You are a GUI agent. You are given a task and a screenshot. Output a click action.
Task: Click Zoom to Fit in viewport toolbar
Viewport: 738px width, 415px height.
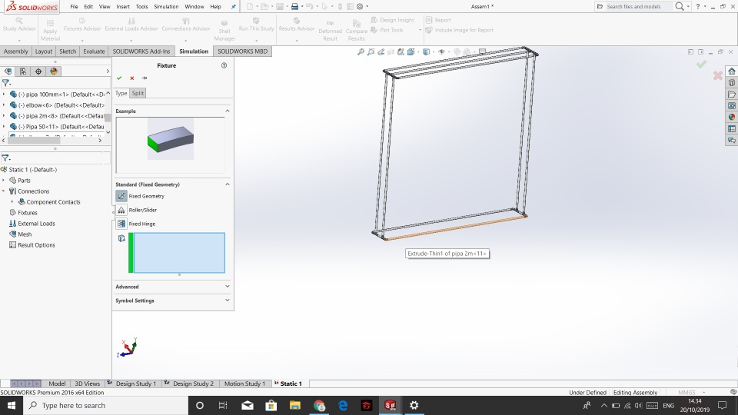(x=361, y=51)
